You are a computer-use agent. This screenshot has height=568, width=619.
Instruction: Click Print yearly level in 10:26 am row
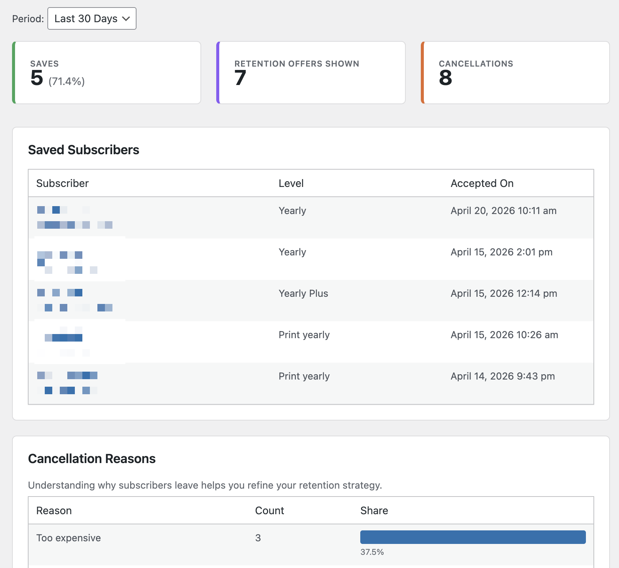click(x=304, y=335)
